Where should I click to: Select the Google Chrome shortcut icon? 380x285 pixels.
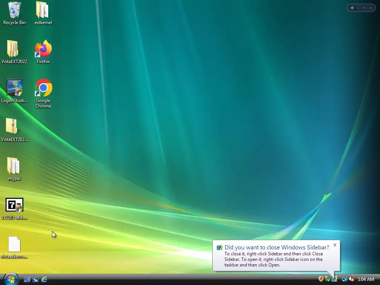click(x=43, y=88)
